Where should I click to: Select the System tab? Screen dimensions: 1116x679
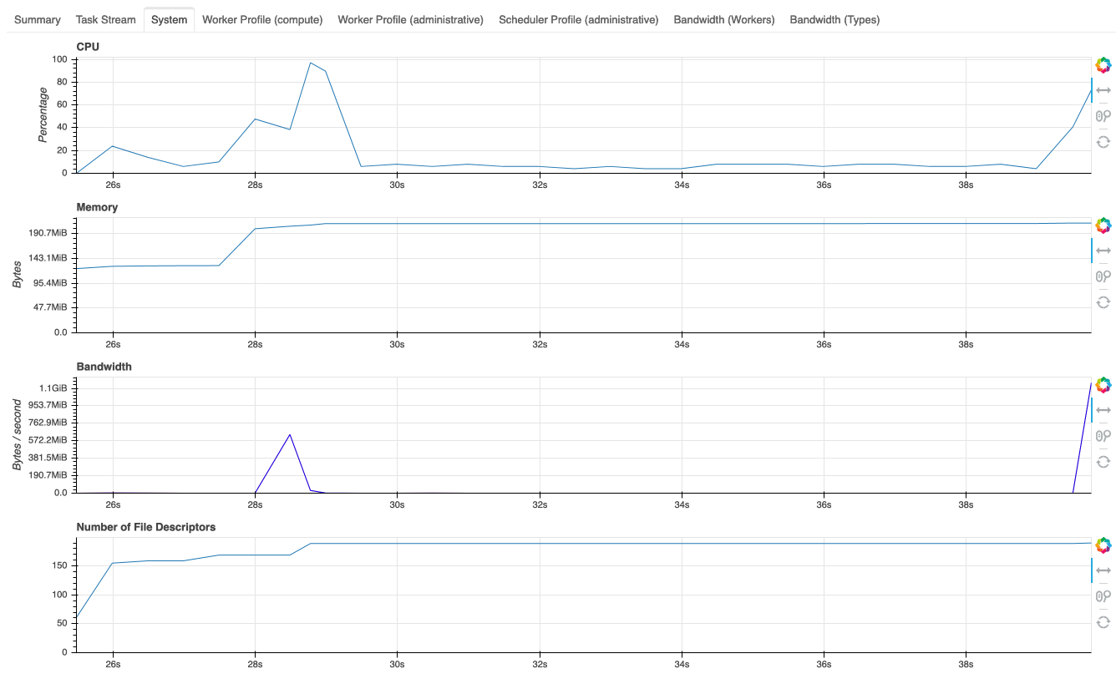pos(169,19)
